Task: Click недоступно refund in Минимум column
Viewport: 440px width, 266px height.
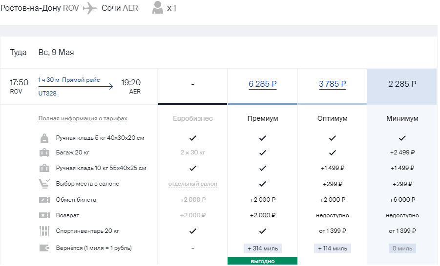Action: [x=402, y=216]
